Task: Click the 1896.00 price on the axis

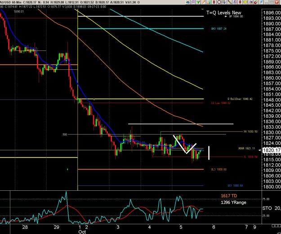Action: [272, 13]
